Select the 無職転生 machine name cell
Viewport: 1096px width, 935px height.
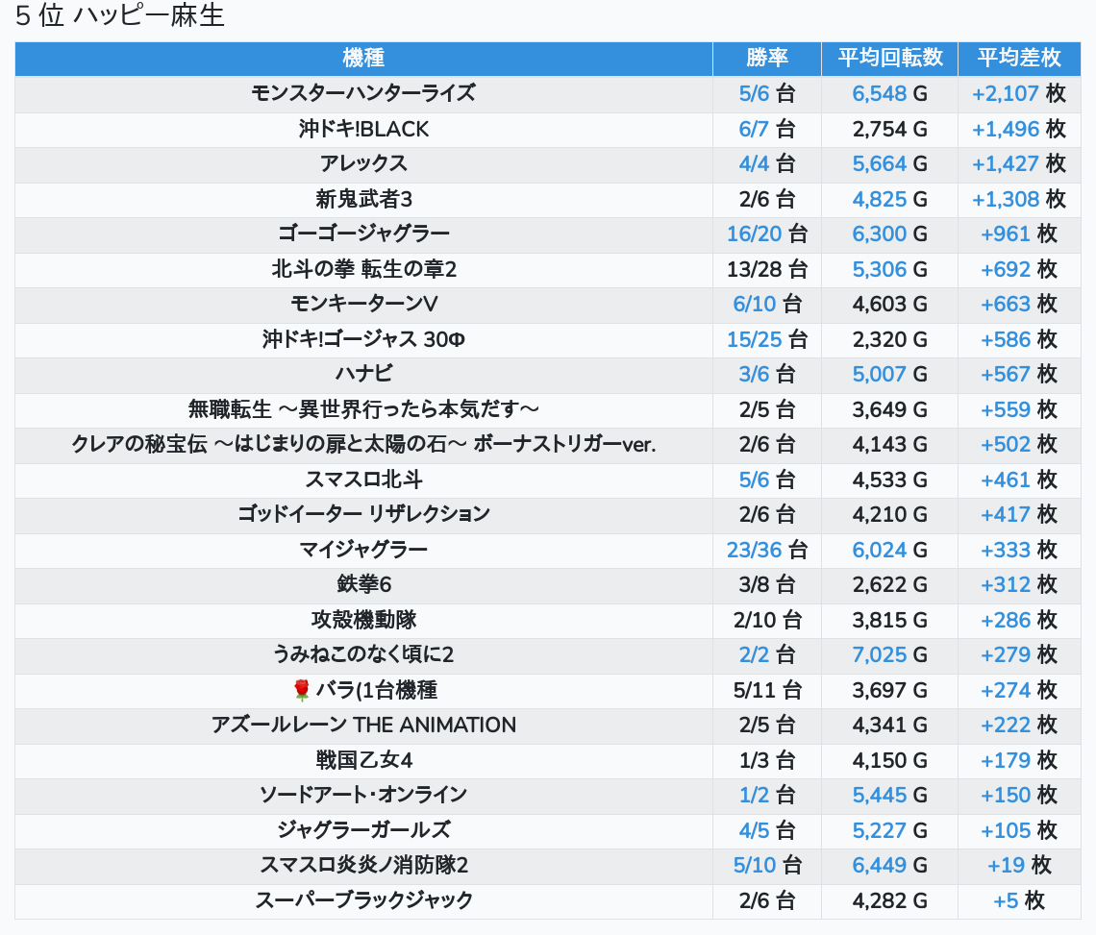[363, 409]
